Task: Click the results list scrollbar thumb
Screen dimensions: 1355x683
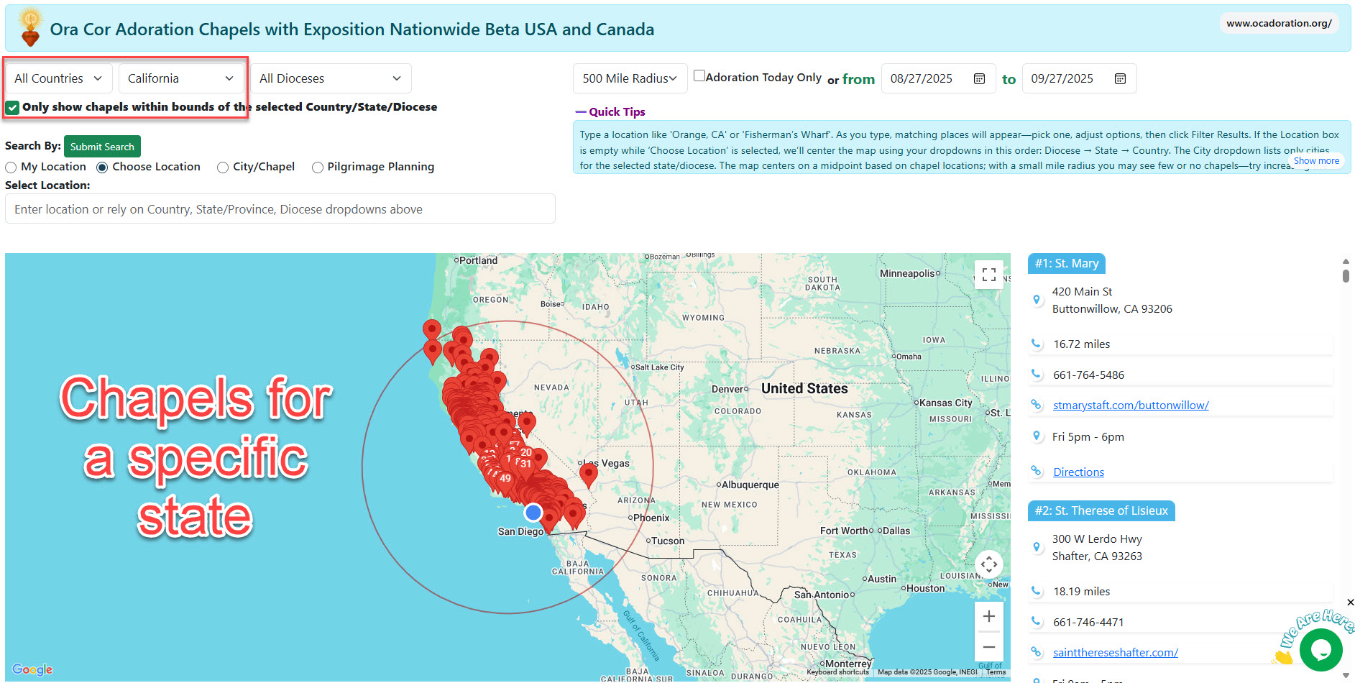Action: 1346,276
